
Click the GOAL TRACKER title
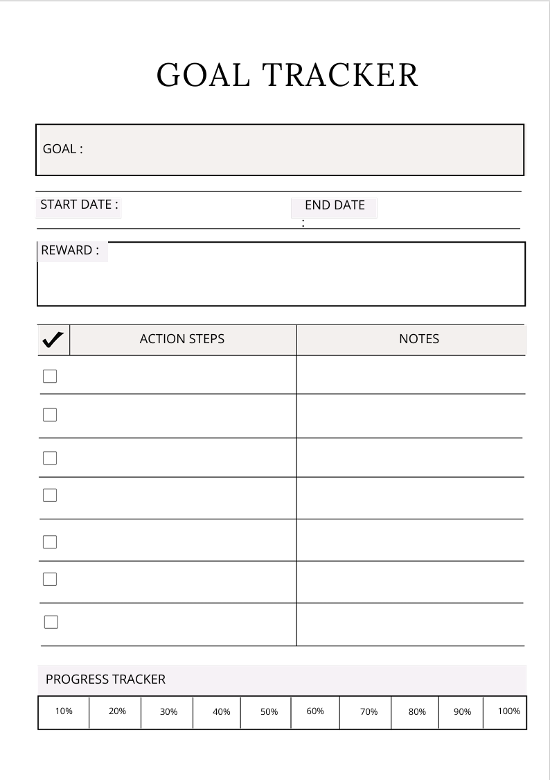click(287, 75)
